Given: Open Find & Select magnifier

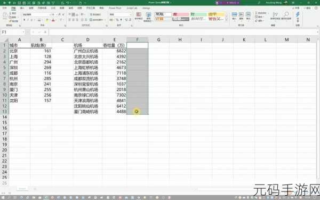Looking at the screenshot, I should (286, 16).
